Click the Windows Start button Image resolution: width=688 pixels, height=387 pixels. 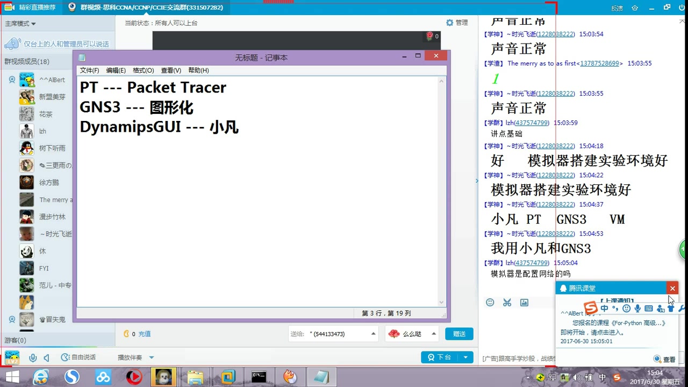coord(12,377)
